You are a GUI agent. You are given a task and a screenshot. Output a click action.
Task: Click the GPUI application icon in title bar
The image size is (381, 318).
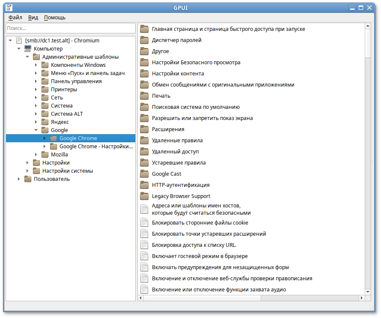9,7
